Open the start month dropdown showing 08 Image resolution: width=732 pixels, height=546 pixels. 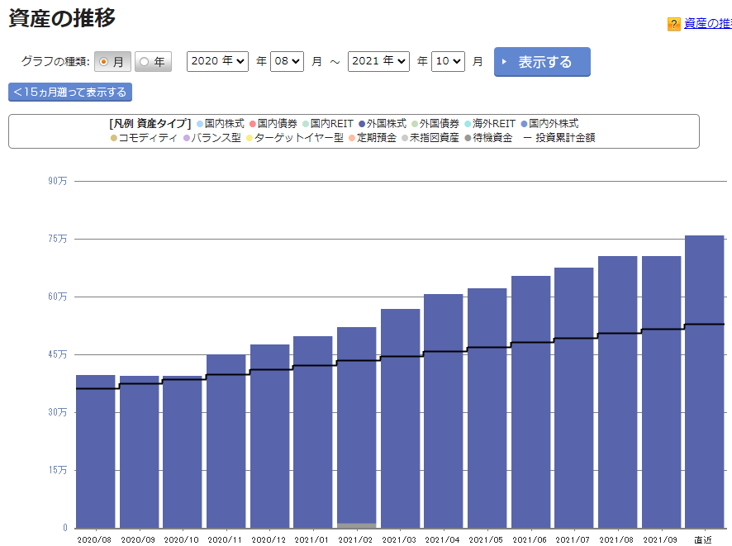(287, 61)
